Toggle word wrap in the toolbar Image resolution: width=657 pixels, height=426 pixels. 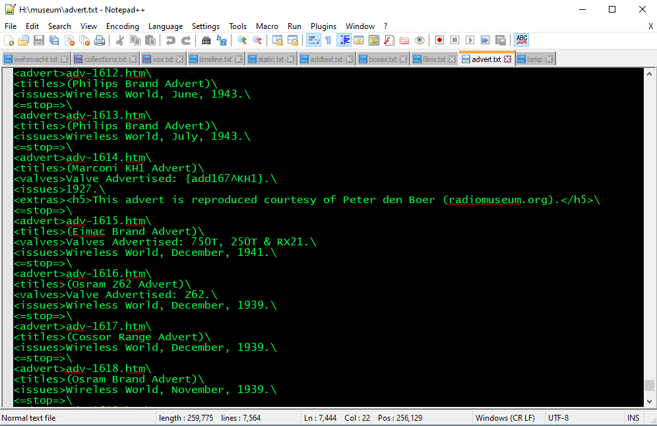pos(313,40)
